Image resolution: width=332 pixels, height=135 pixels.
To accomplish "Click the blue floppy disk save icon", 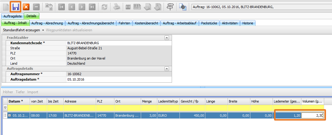I will (16, 7).
